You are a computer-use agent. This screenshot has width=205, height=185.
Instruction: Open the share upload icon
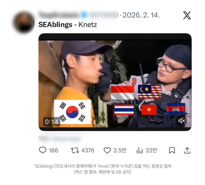tap(187, 150)
